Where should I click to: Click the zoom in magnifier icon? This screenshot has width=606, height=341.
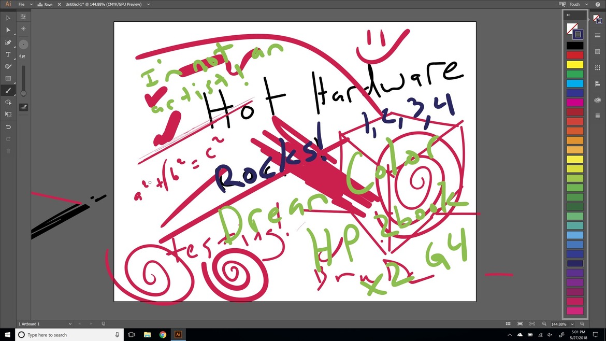(x=544, y=324)
